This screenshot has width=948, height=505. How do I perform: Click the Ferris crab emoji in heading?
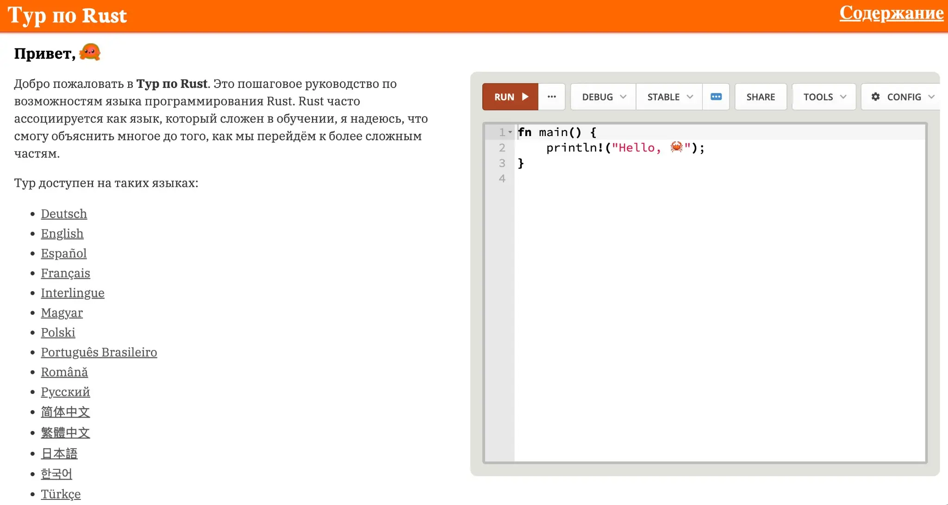coord(90,52)
